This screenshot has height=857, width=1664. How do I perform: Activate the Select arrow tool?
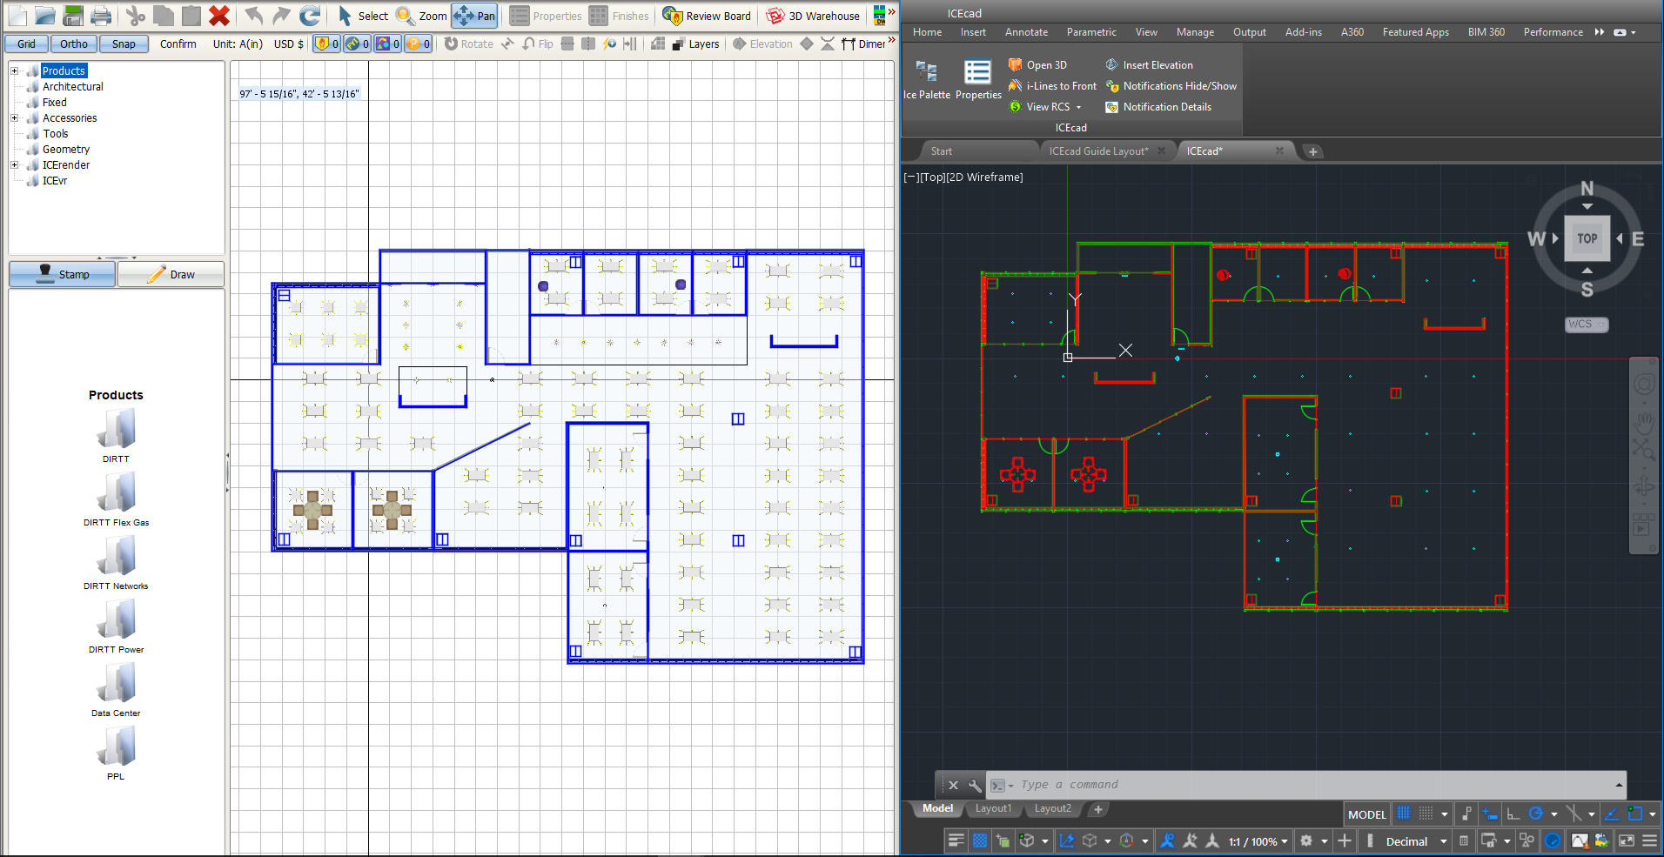coord(363,16)
